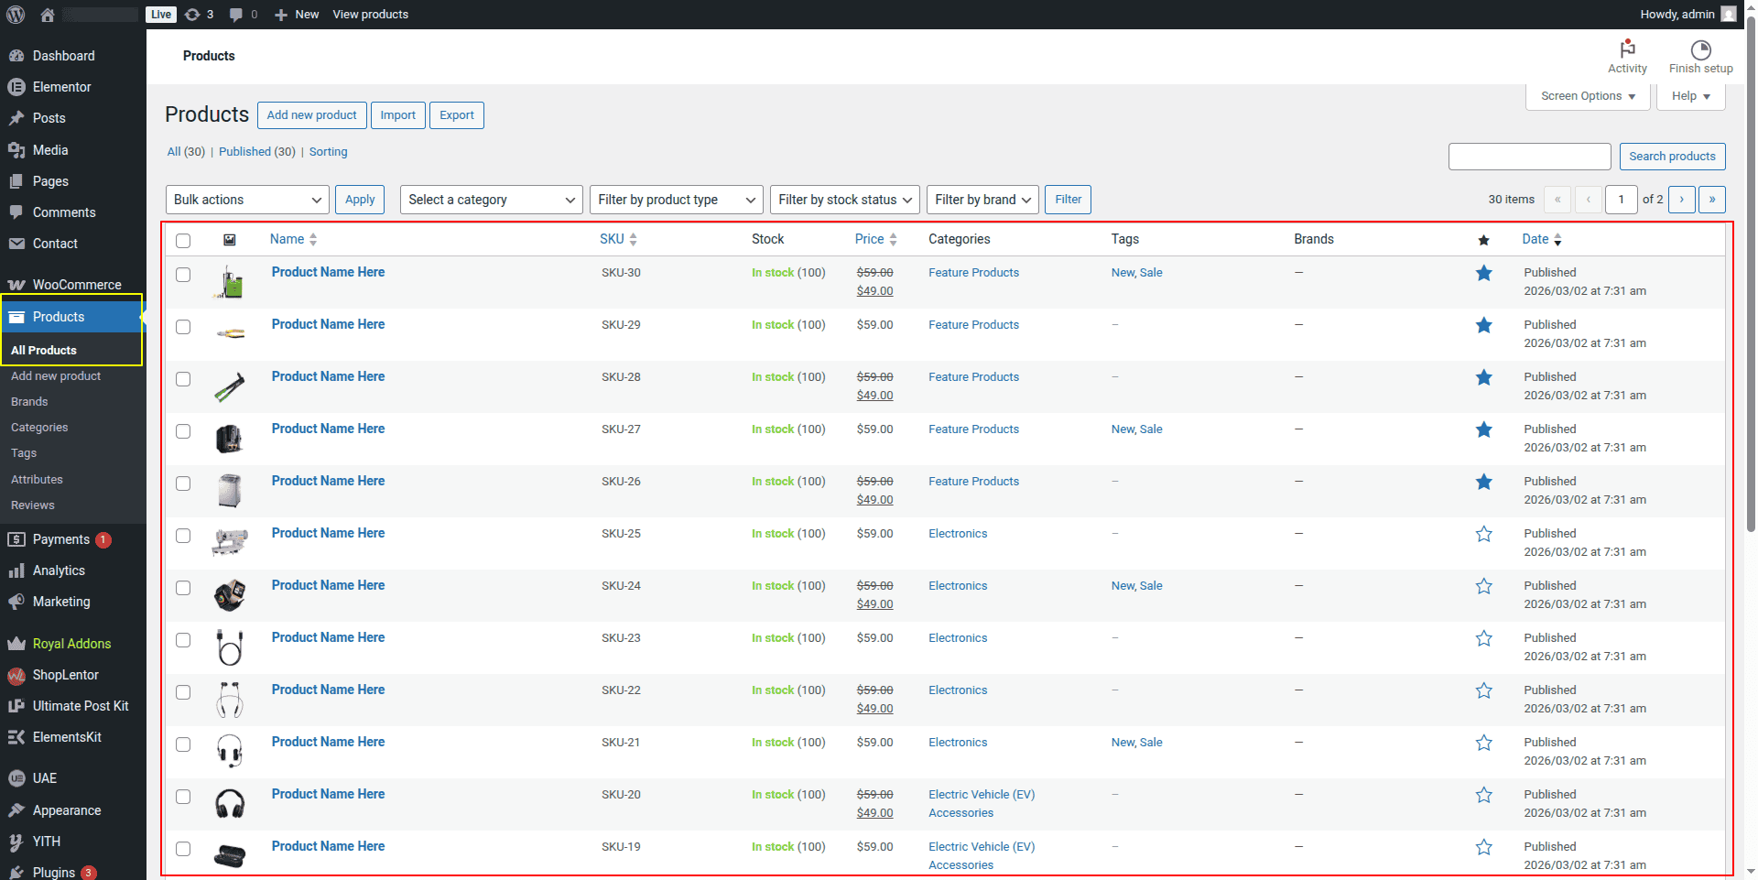1758x880 pixels.
Task: Click the home icon in admin bar
Action: (48, 15)
